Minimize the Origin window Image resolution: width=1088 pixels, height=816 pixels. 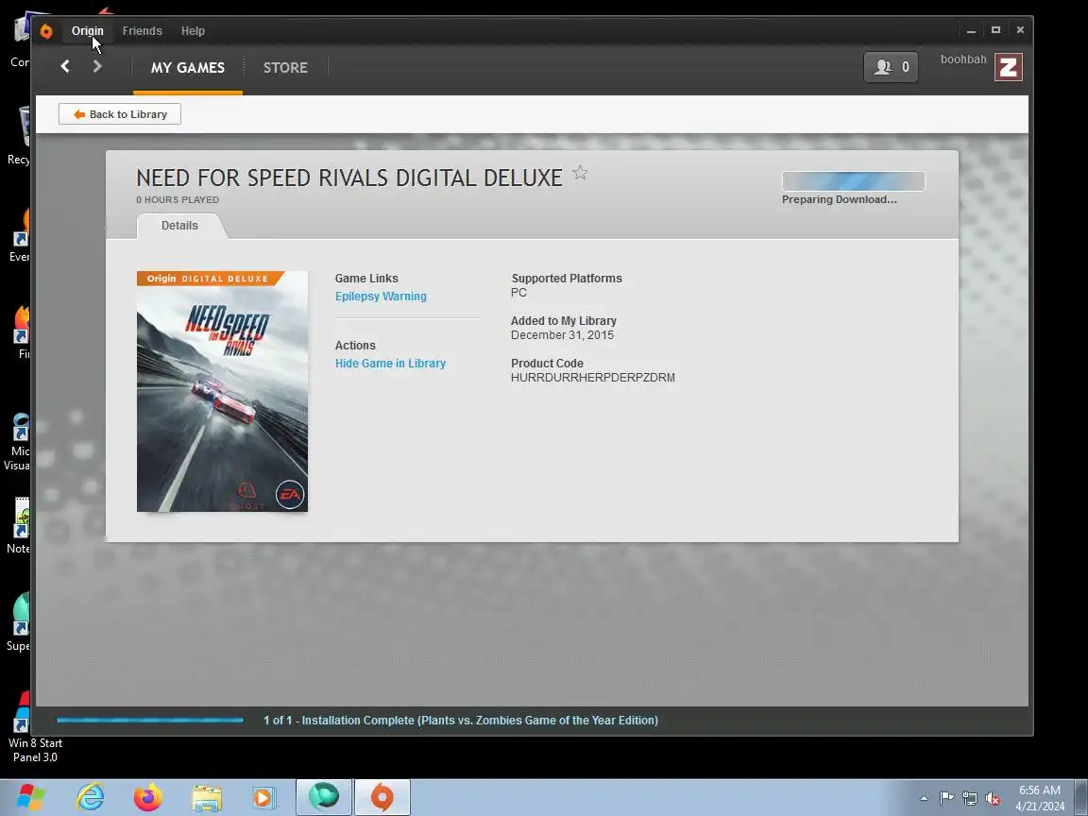[x=972, y=30]
